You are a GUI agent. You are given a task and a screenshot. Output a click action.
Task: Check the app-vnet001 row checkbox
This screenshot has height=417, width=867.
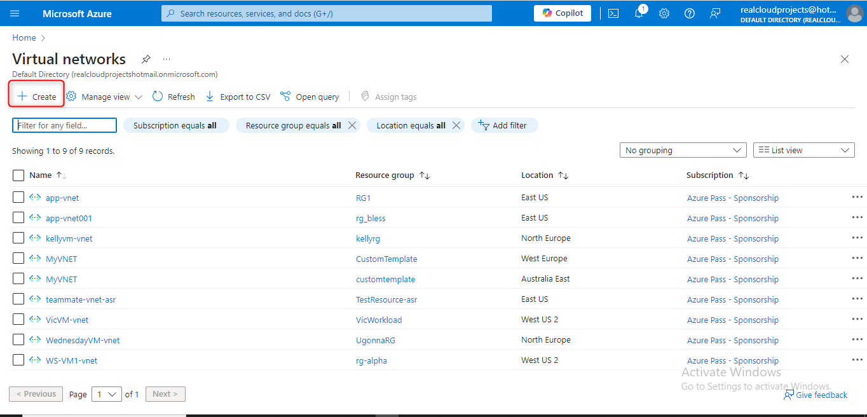pyautogui.click(x=18, y=217)
